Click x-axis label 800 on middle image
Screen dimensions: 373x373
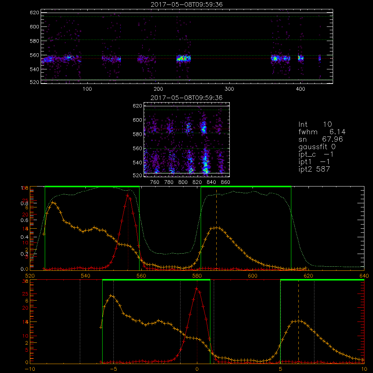point(183,182)
